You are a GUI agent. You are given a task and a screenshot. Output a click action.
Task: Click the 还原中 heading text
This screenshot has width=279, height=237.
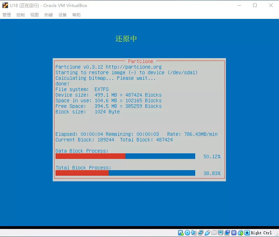tap(126, 39)
